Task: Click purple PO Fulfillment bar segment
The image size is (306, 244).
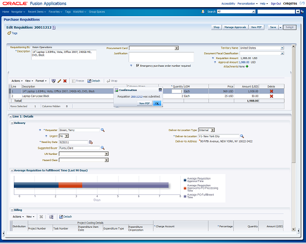Action: (125, 185)
